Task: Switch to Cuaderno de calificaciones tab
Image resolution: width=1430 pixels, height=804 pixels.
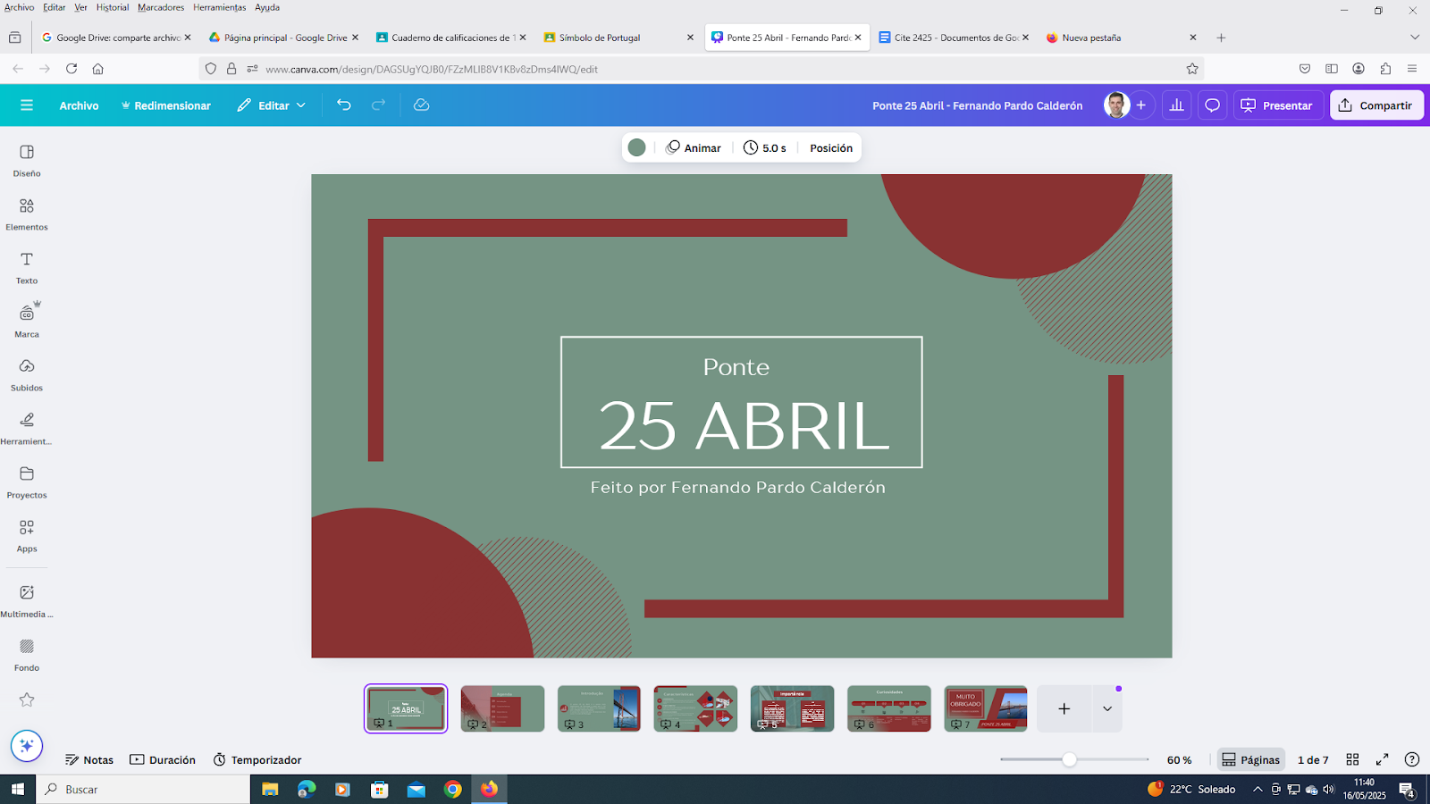Action: tap(451, 38)
